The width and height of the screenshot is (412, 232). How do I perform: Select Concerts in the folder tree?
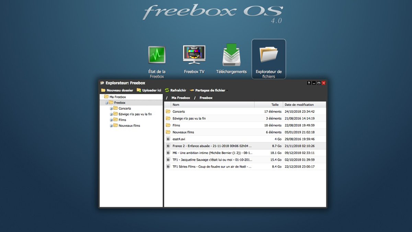click(125, 109)
